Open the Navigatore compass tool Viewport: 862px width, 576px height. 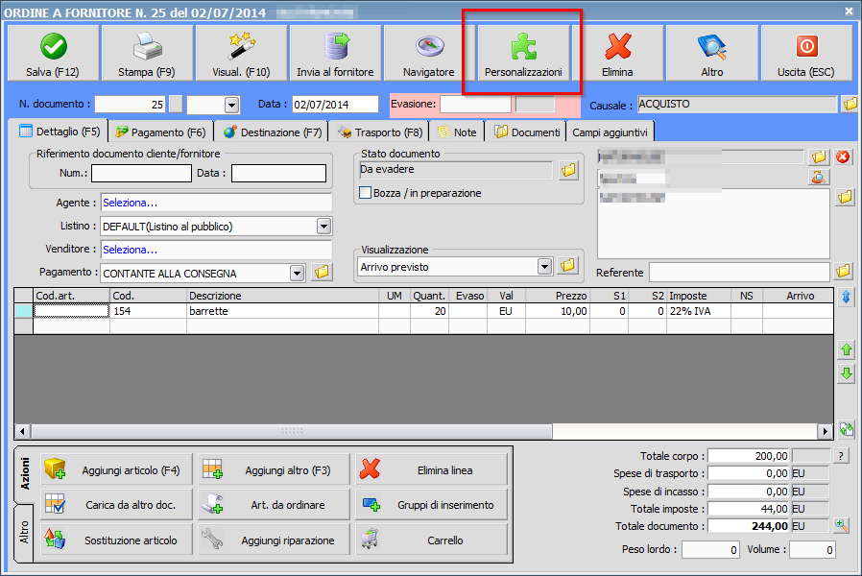pos(429,54)
